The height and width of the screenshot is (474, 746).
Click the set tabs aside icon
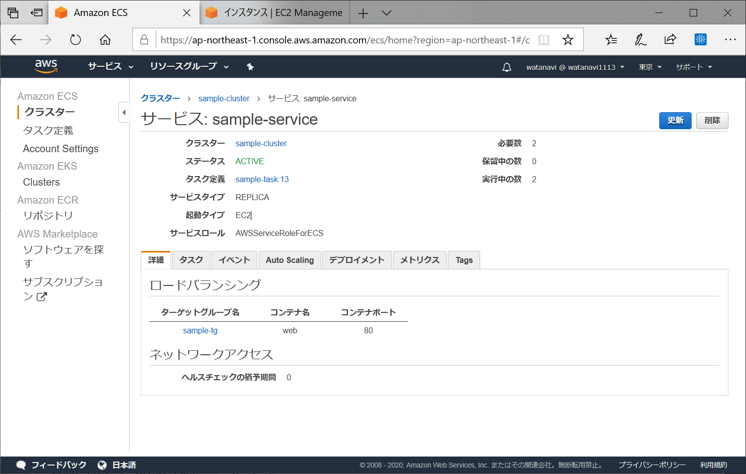coord(36,13)
